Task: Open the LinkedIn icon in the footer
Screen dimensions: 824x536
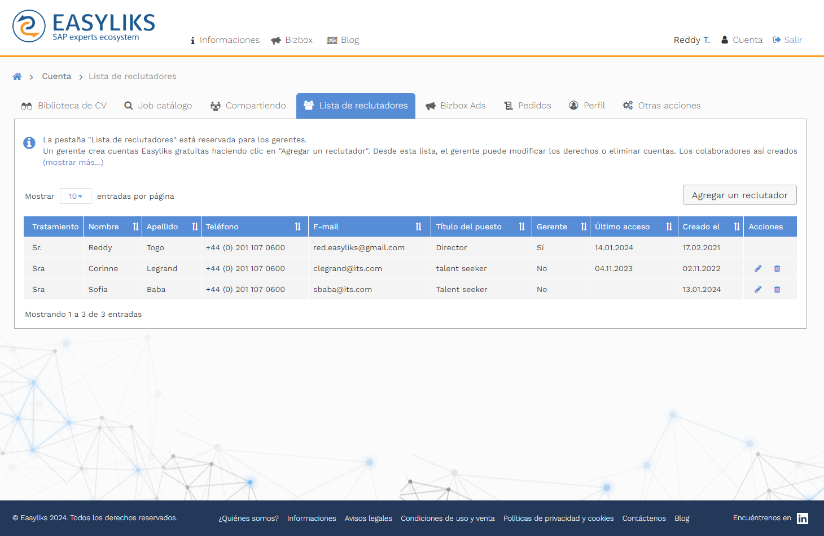Action: pyautogui.click(x=802, y=518)
